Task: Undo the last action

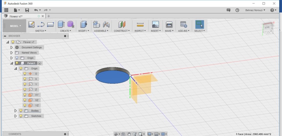Action: click(36, 10)
